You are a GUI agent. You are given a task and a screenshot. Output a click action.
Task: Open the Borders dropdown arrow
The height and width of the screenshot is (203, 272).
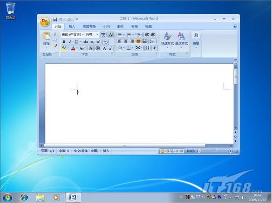point(132,48)
